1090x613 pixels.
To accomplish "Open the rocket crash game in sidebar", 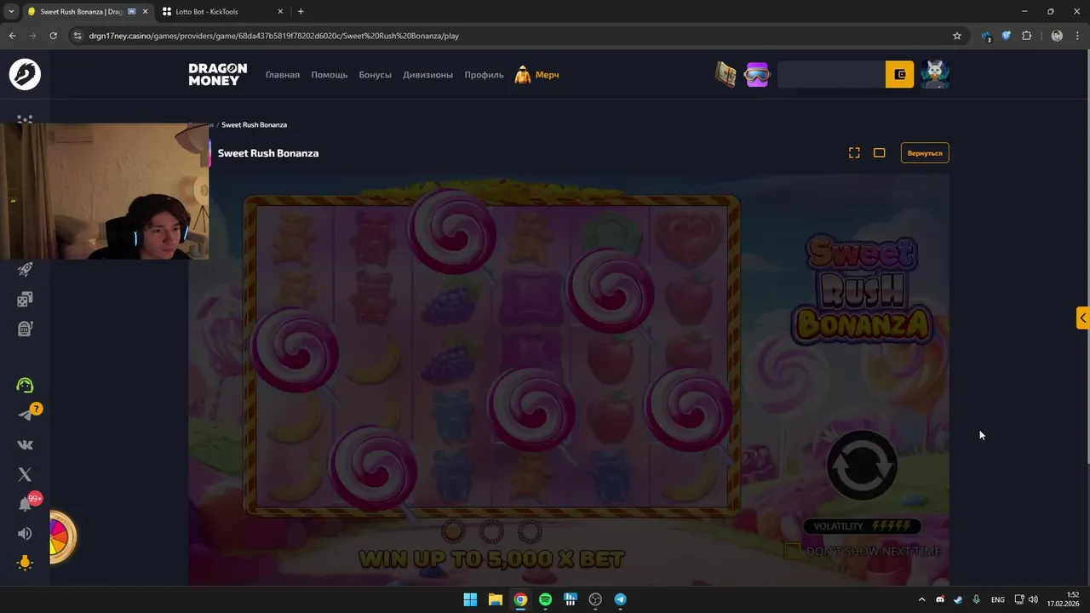I will pos(25,270).
